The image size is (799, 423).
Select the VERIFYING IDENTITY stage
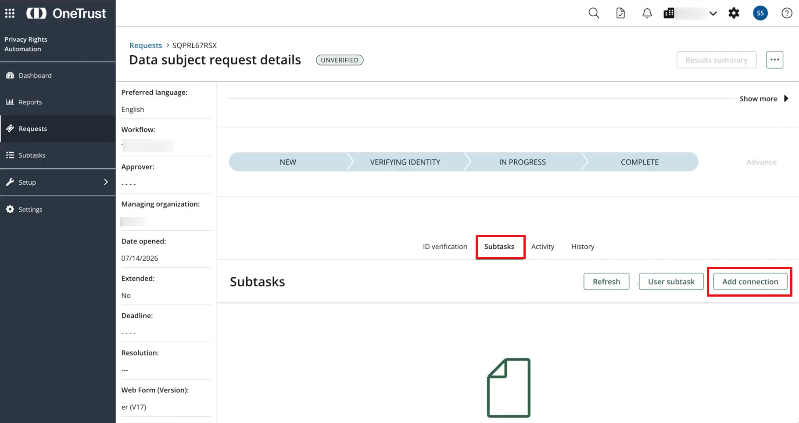click(405, 162)
